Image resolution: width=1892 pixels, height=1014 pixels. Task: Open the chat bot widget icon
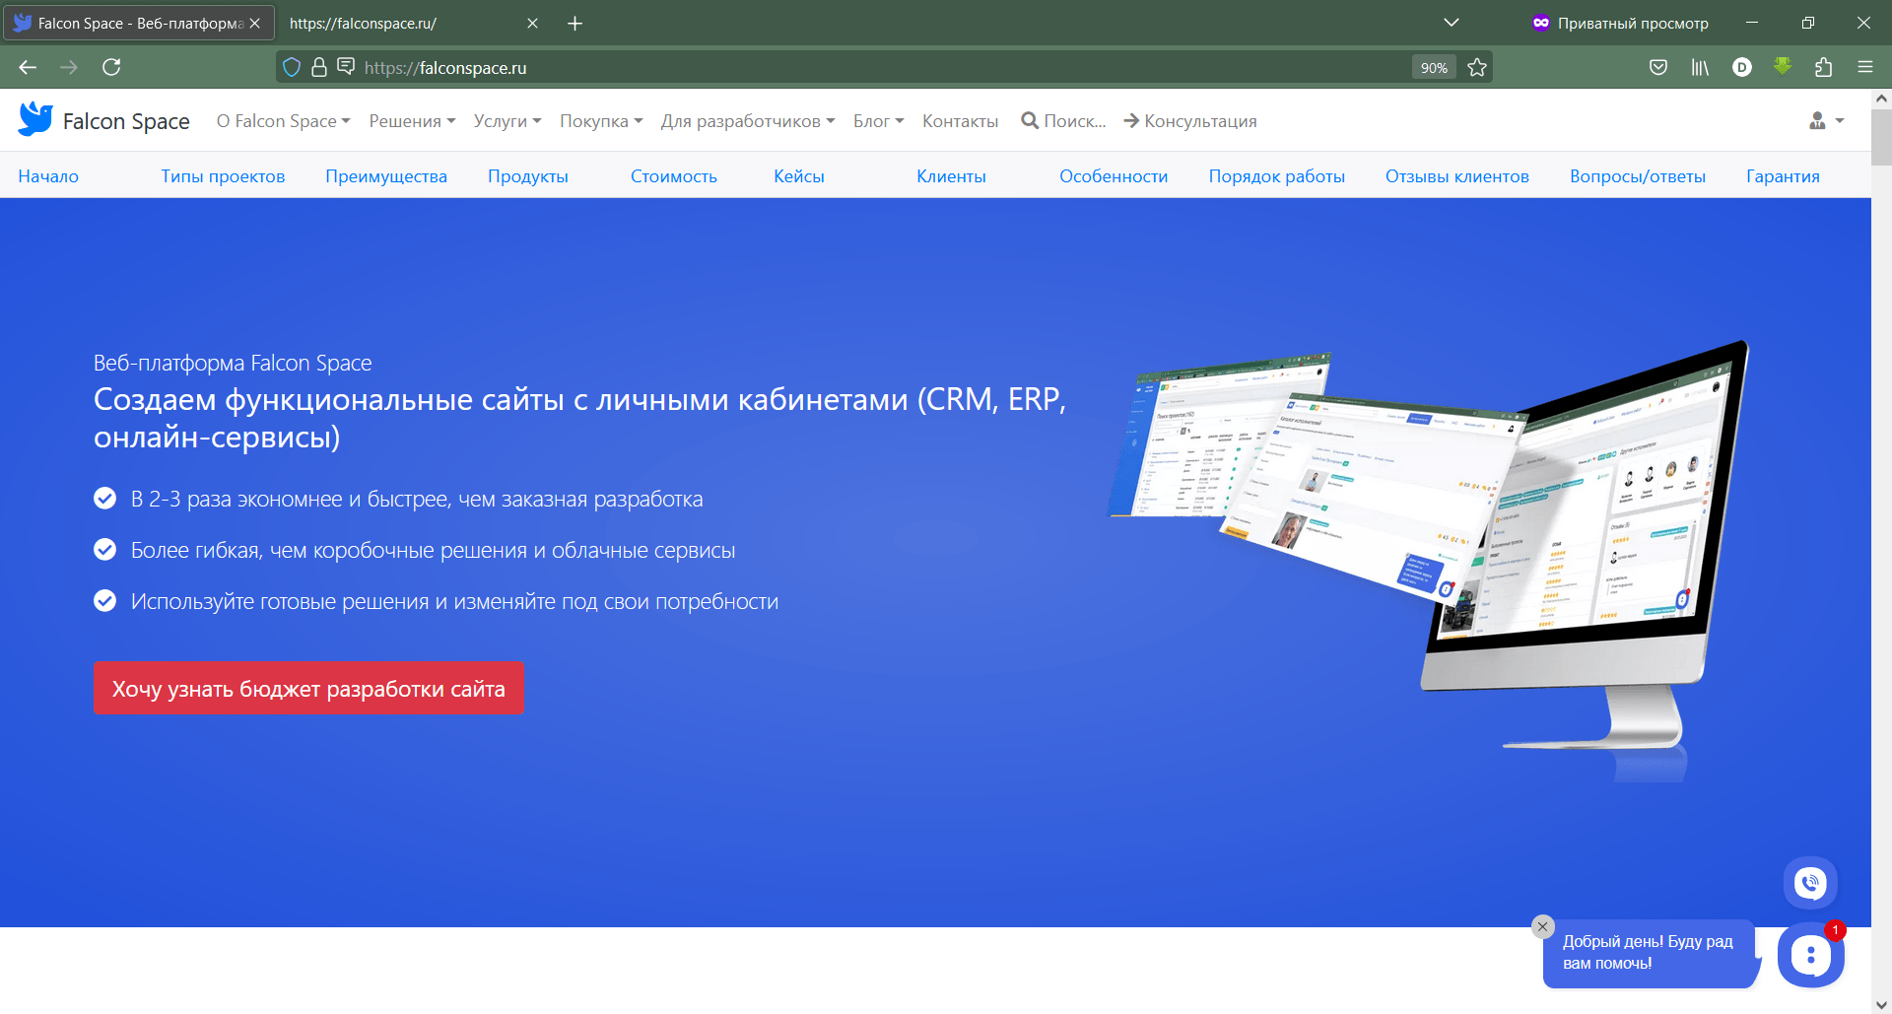coord(1810,954)
